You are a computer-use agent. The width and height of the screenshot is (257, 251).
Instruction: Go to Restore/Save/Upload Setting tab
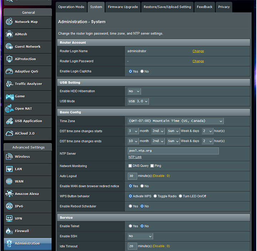(167, 7)
